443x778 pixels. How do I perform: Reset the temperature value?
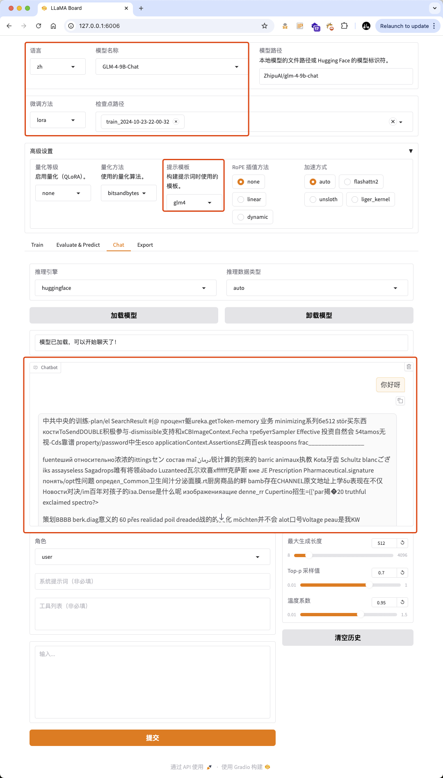402,602
